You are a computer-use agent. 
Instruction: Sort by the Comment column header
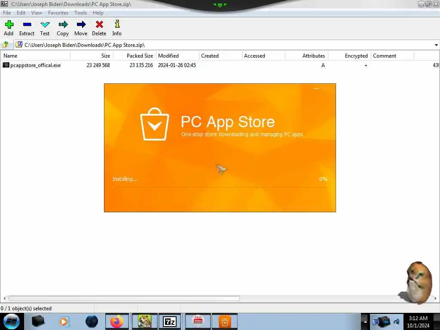[x=392, y=56]
